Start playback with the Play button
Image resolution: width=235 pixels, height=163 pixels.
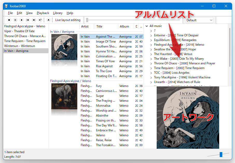[x=22, y=20]
